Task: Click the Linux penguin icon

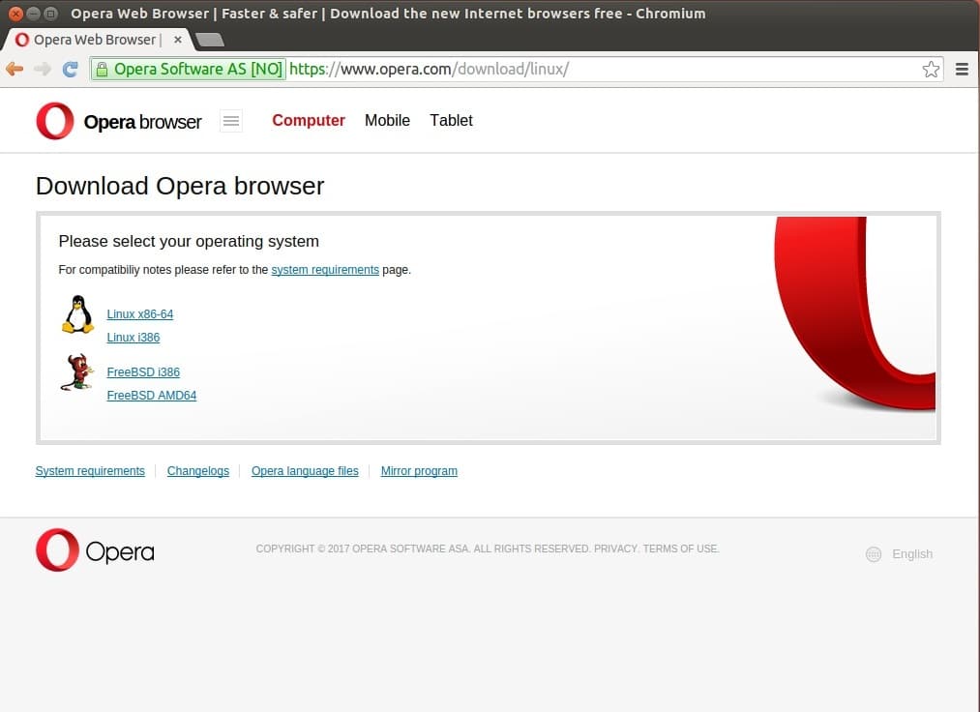Action: coord(77,314)
